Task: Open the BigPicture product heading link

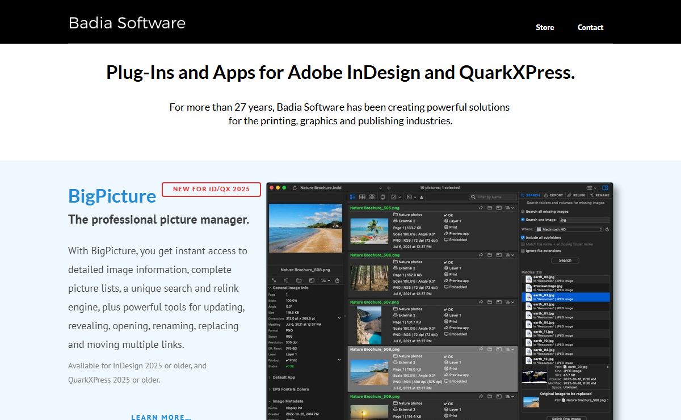Action: click(x=112, y=196)
